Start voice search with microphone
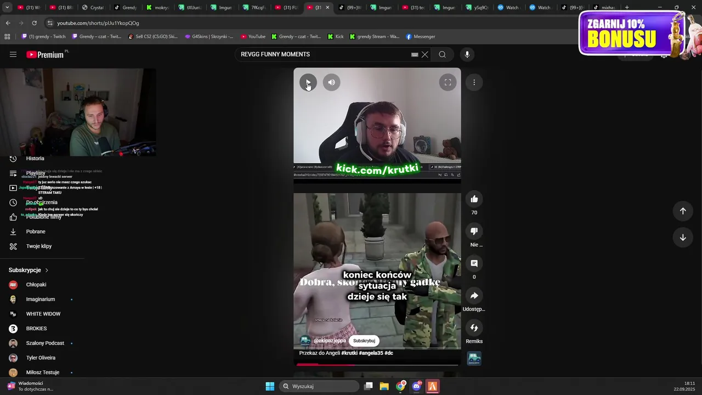Screen dimensions: 702x395 [467, 54]
